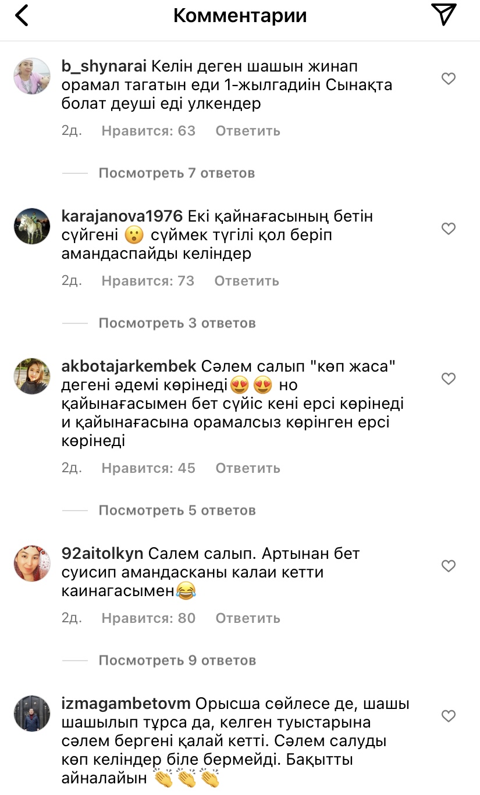Tap heart icon on izmagambetovm's comment
Viewport: 480px width, 795px height.
point(448,716)
